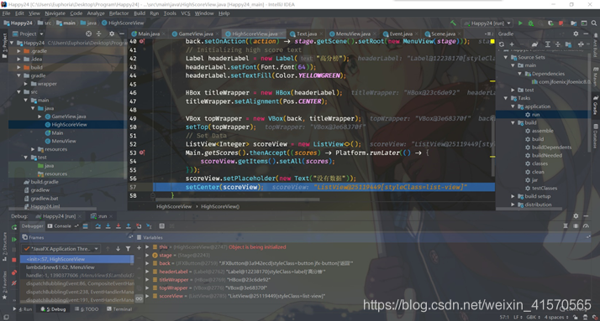Click HighScoreView() in editor breadcrumb
Image resolution: width=600 pixels, height=321 pixels.
(x=220, y=206)
